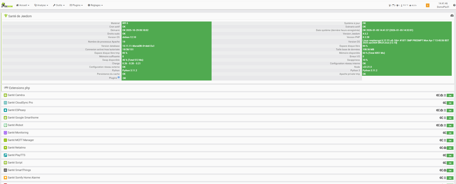Viewport: 456px width, 184px height.
Task: Click the OK badge on Santé Somfy Home Alarme row
Action: pos(450,178)
